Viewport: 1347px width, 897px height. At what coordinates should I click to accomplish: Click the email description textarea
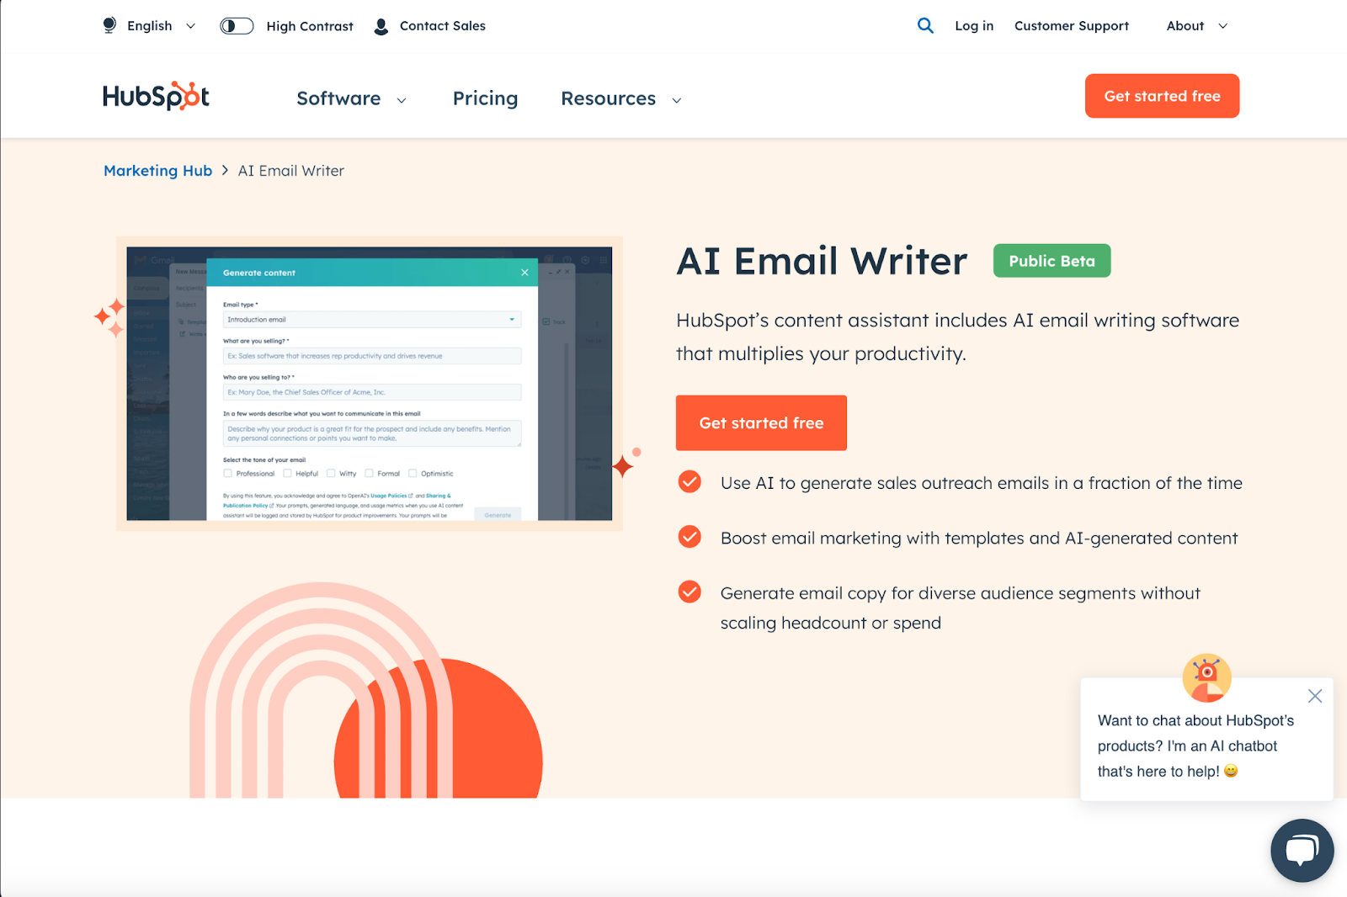point(372,433)
